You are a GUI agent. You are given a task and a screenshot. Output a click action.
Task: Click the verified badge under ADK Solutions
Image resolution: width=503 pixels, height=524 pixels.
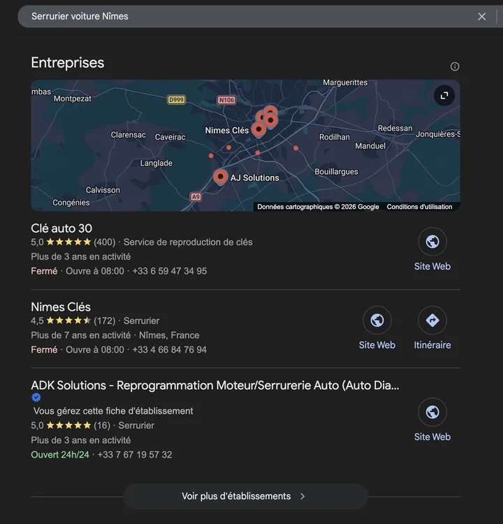36,398
